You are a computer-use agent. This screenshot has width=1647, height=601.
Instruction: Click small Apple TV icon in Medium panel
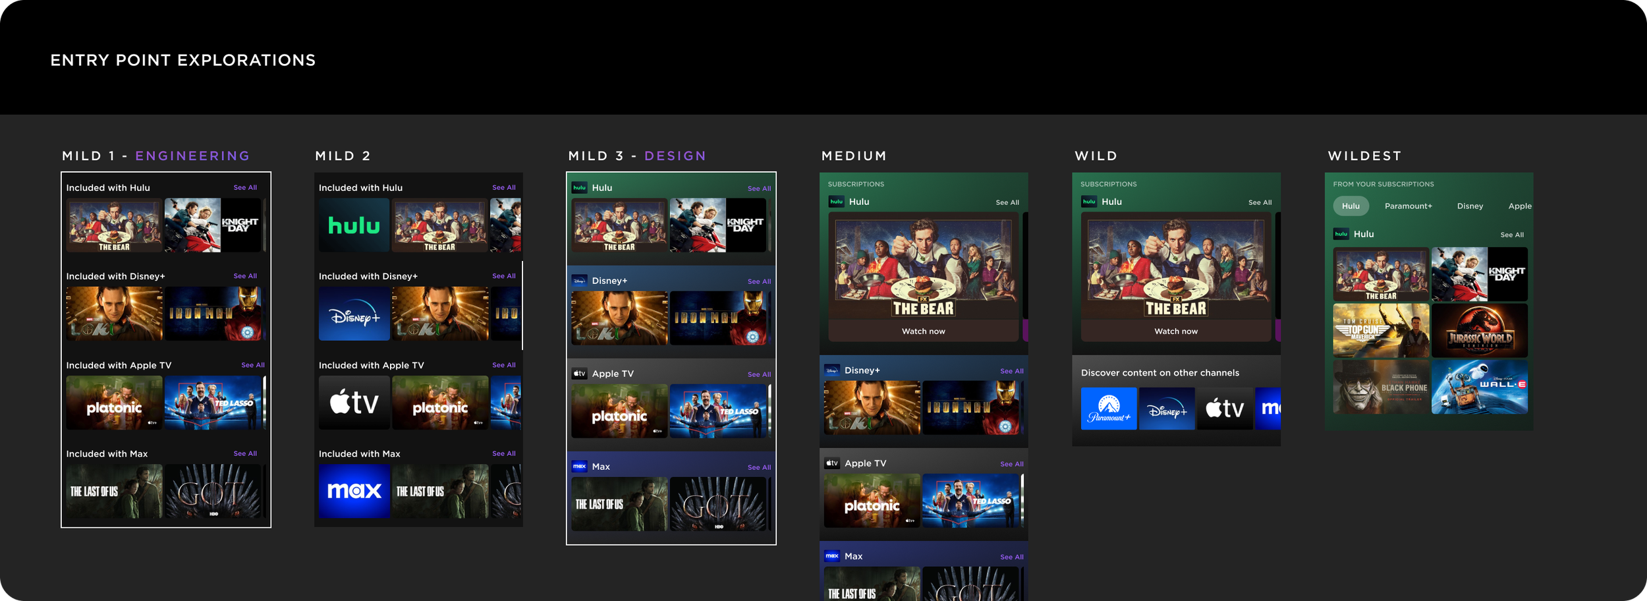(x=832, y=463)
